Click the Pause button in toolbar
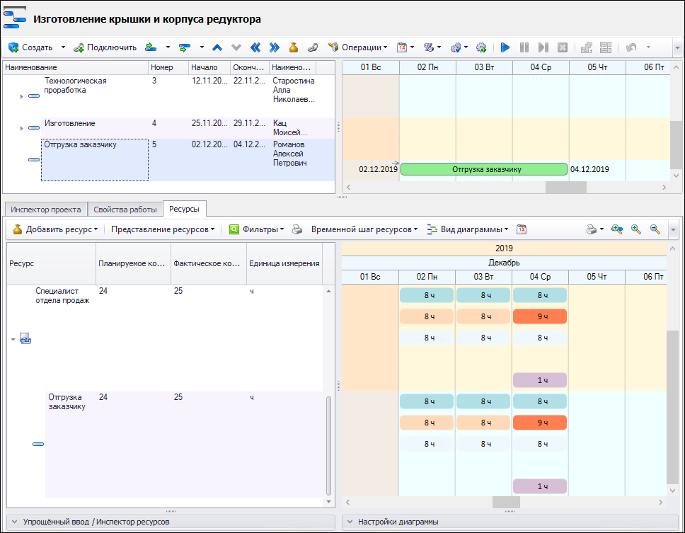 (x=524, y=47)
